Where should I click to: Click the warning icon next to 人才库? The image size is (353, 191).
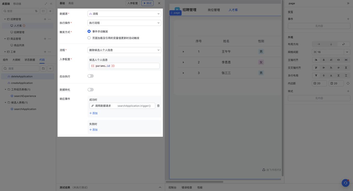[x=24, y=26]
